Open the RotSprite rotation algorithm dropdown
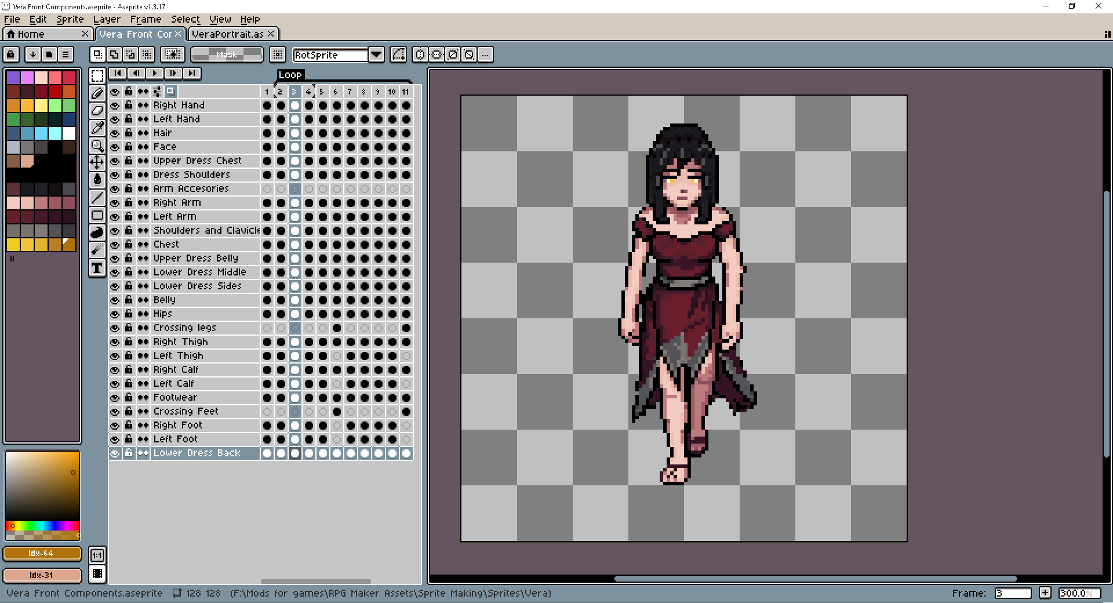The height and width of the screenshot is (603, 1113). [376, 55]
